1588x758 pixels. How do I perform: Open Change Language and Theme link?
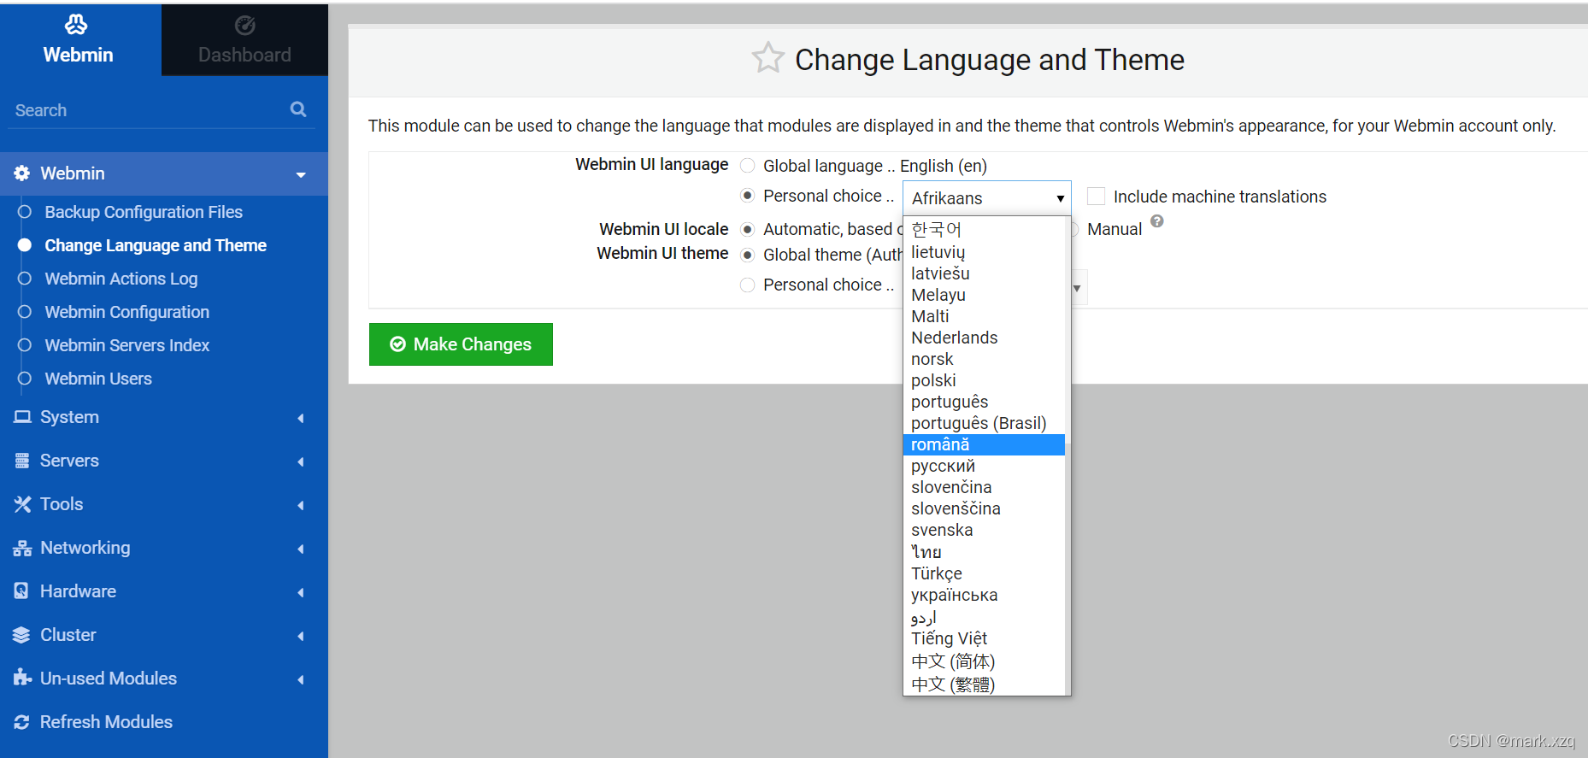156,245
